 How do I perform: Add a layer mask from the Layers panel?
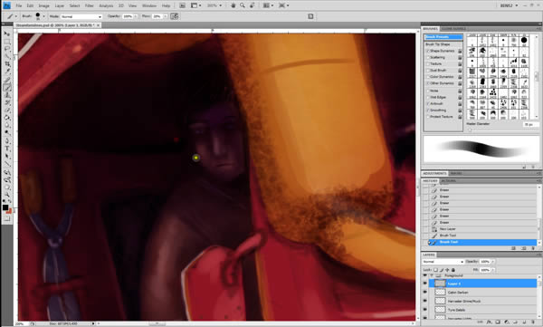498,322
